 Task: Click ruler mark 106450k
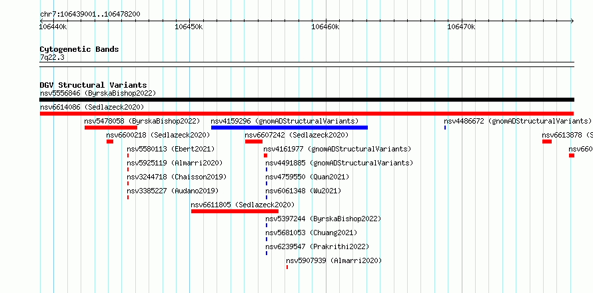(189, 27)
